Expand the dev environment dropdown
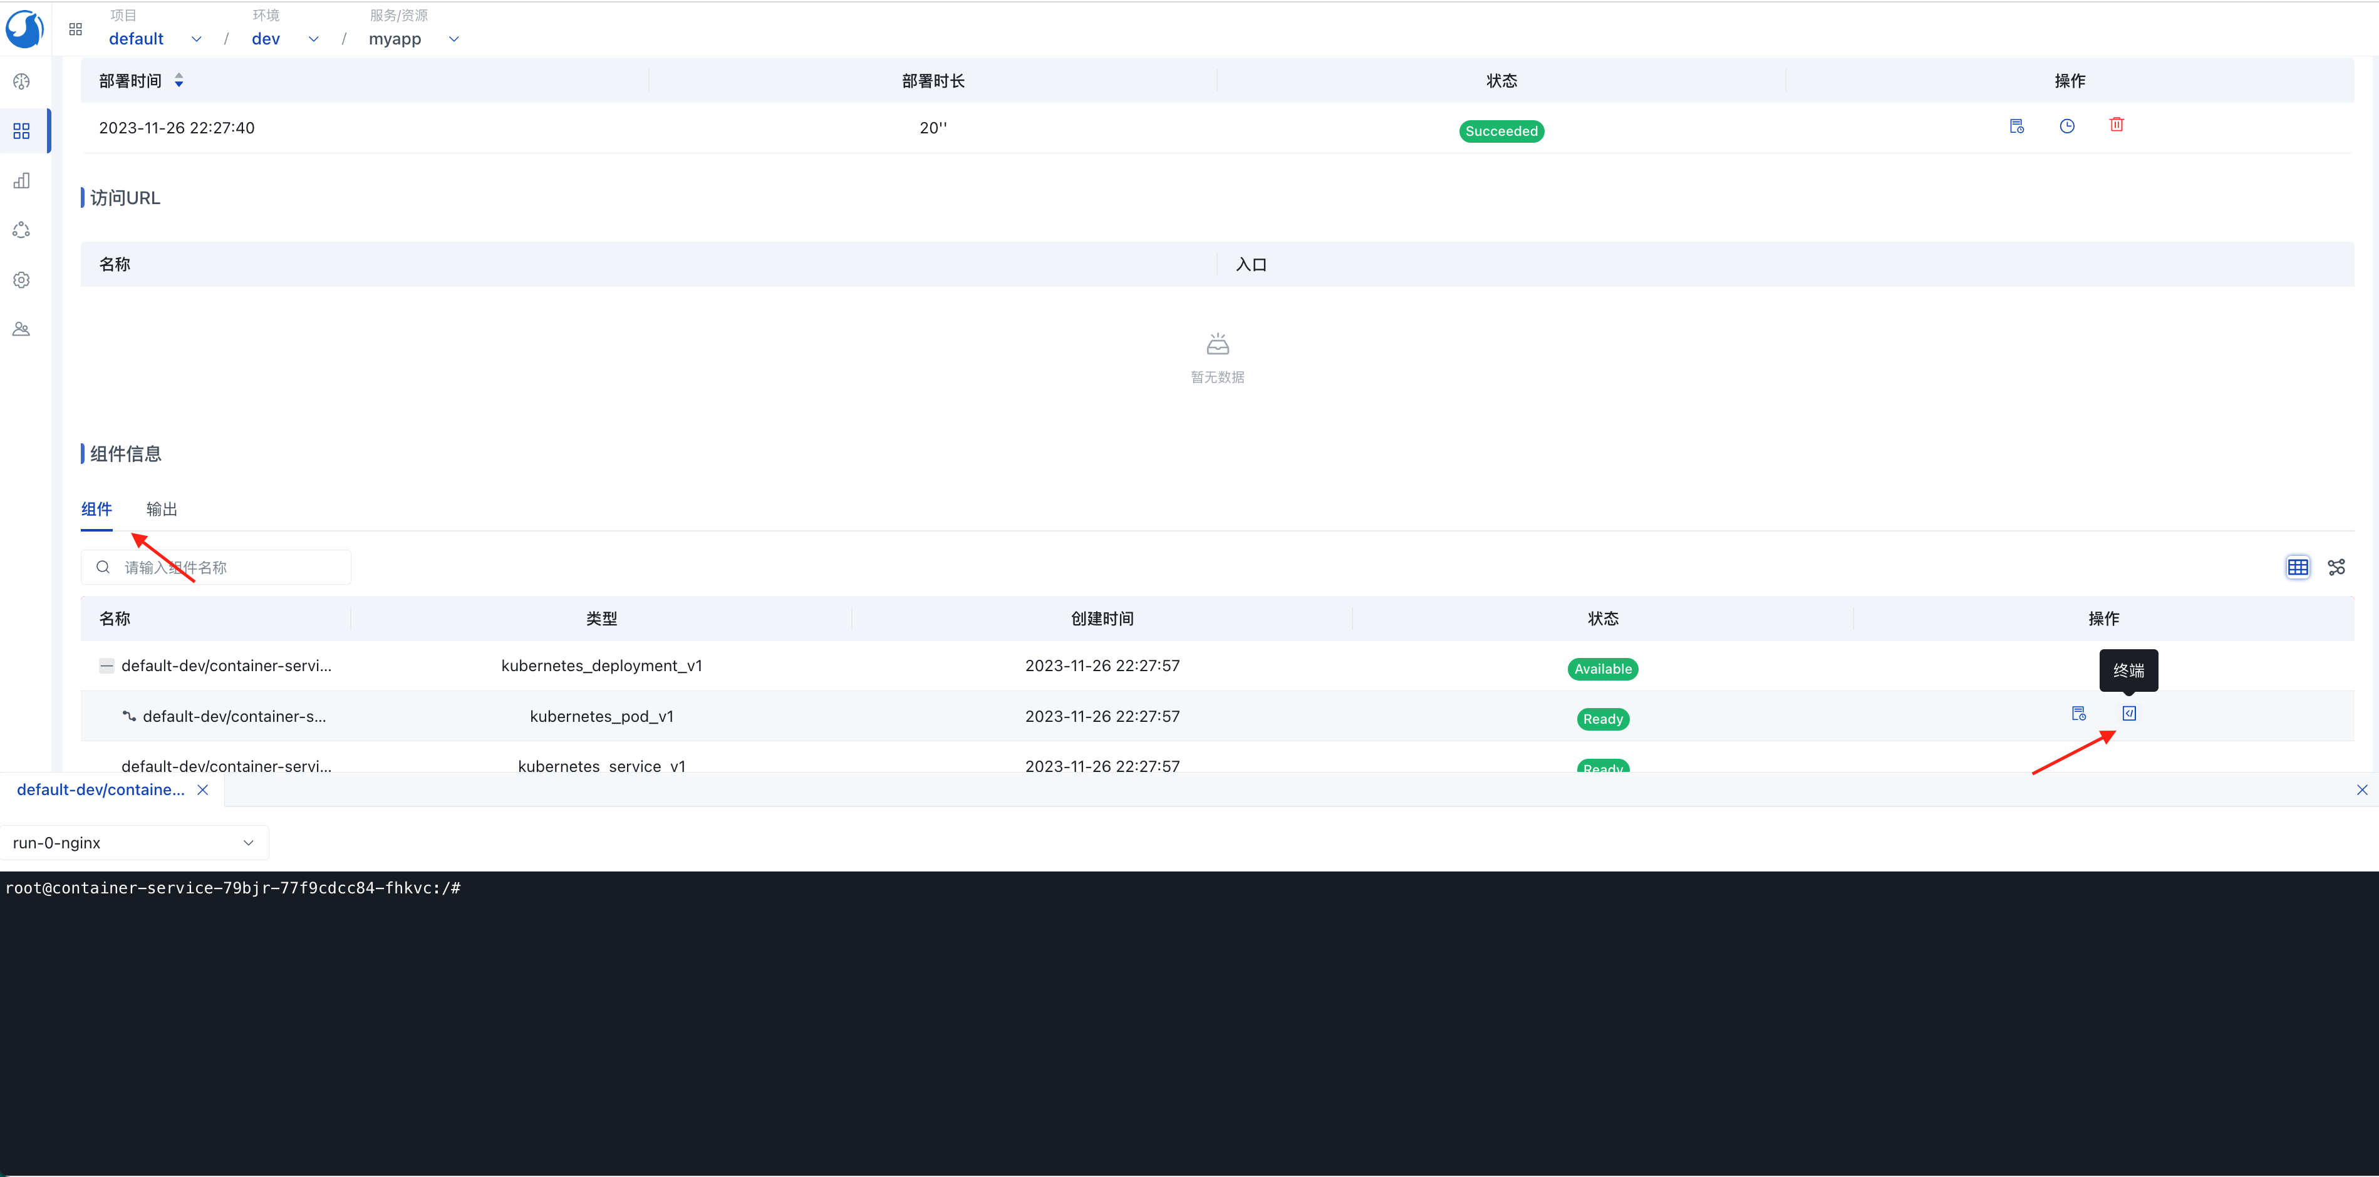 pyautogui.click(x=313, y=39)
